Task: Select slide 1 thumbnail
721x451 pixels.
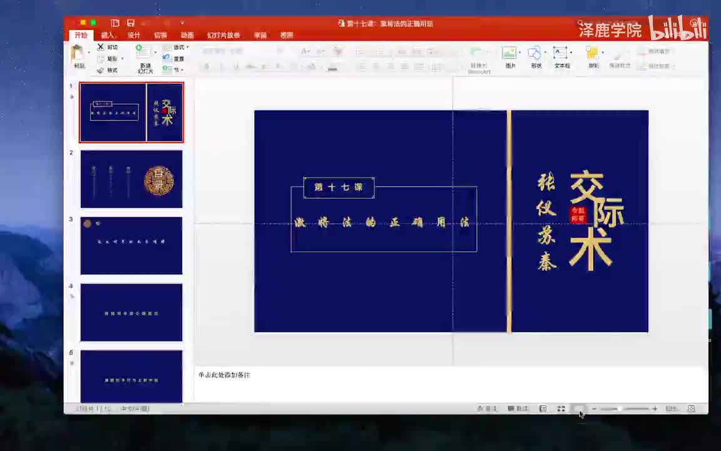Action: [131, 112]
